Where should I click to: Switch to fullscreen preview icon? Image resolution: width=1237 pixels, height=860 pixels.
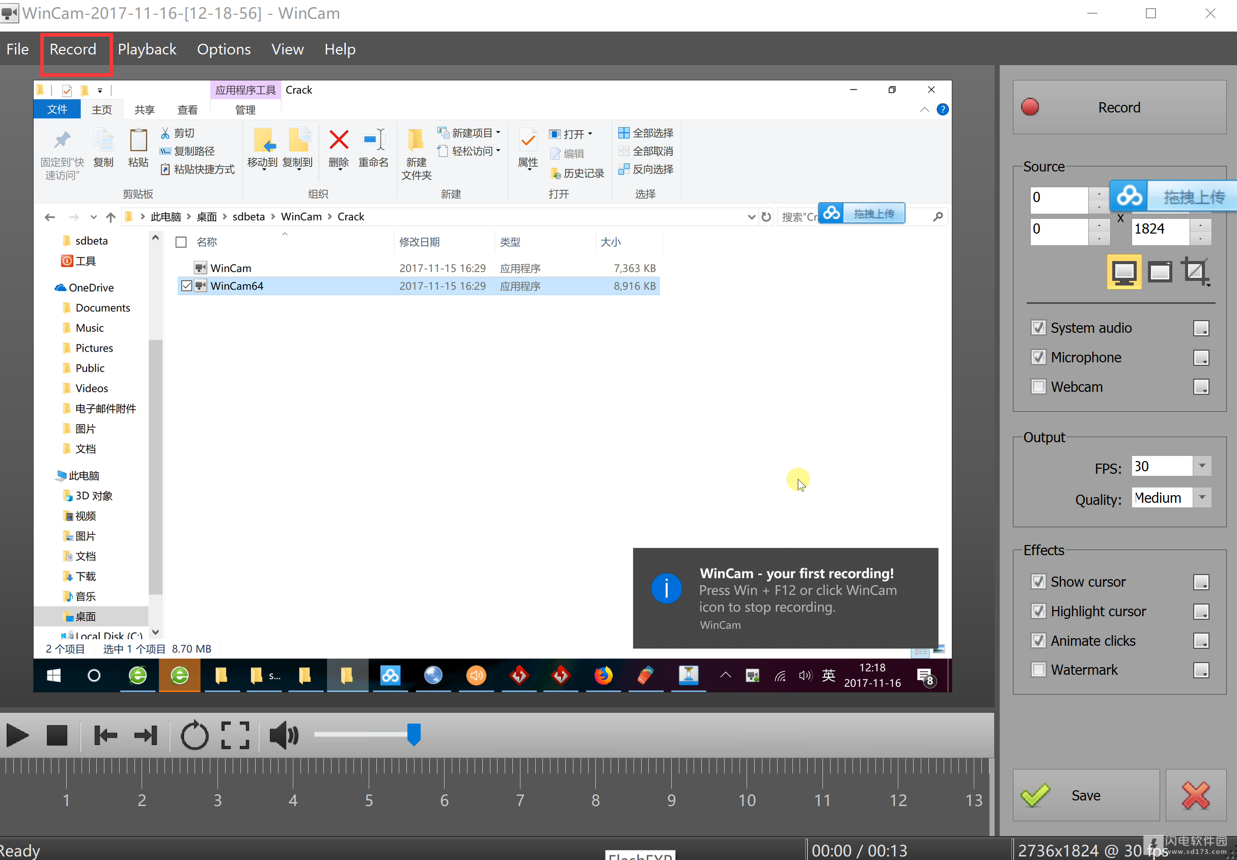tap(235, 736)
